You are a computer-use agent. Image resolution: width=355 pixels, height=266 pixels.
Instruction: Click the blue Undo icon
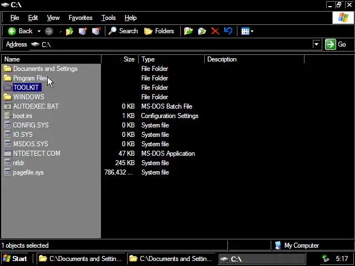pyautogui.click(x=228, y=31)
